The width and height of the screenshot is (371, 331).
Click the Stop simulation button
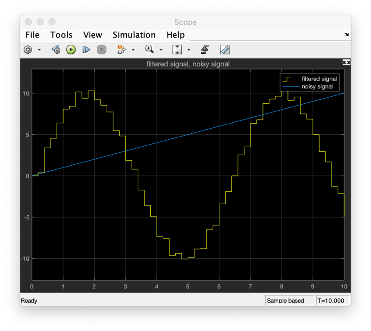(x=102, y=50)
